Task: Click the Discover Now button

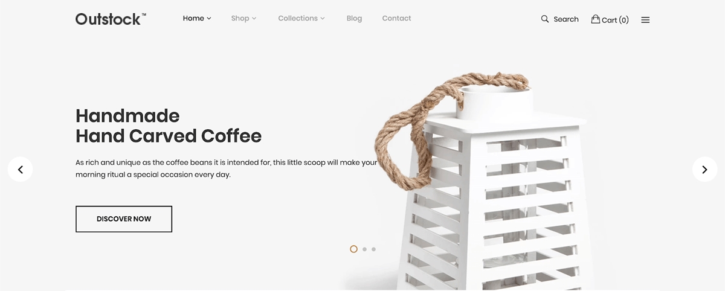Action: pos(124,219)
